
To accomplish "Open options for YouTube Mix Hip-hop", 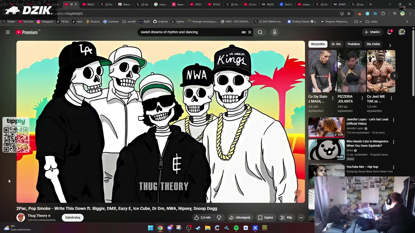I will coord(394,168).
